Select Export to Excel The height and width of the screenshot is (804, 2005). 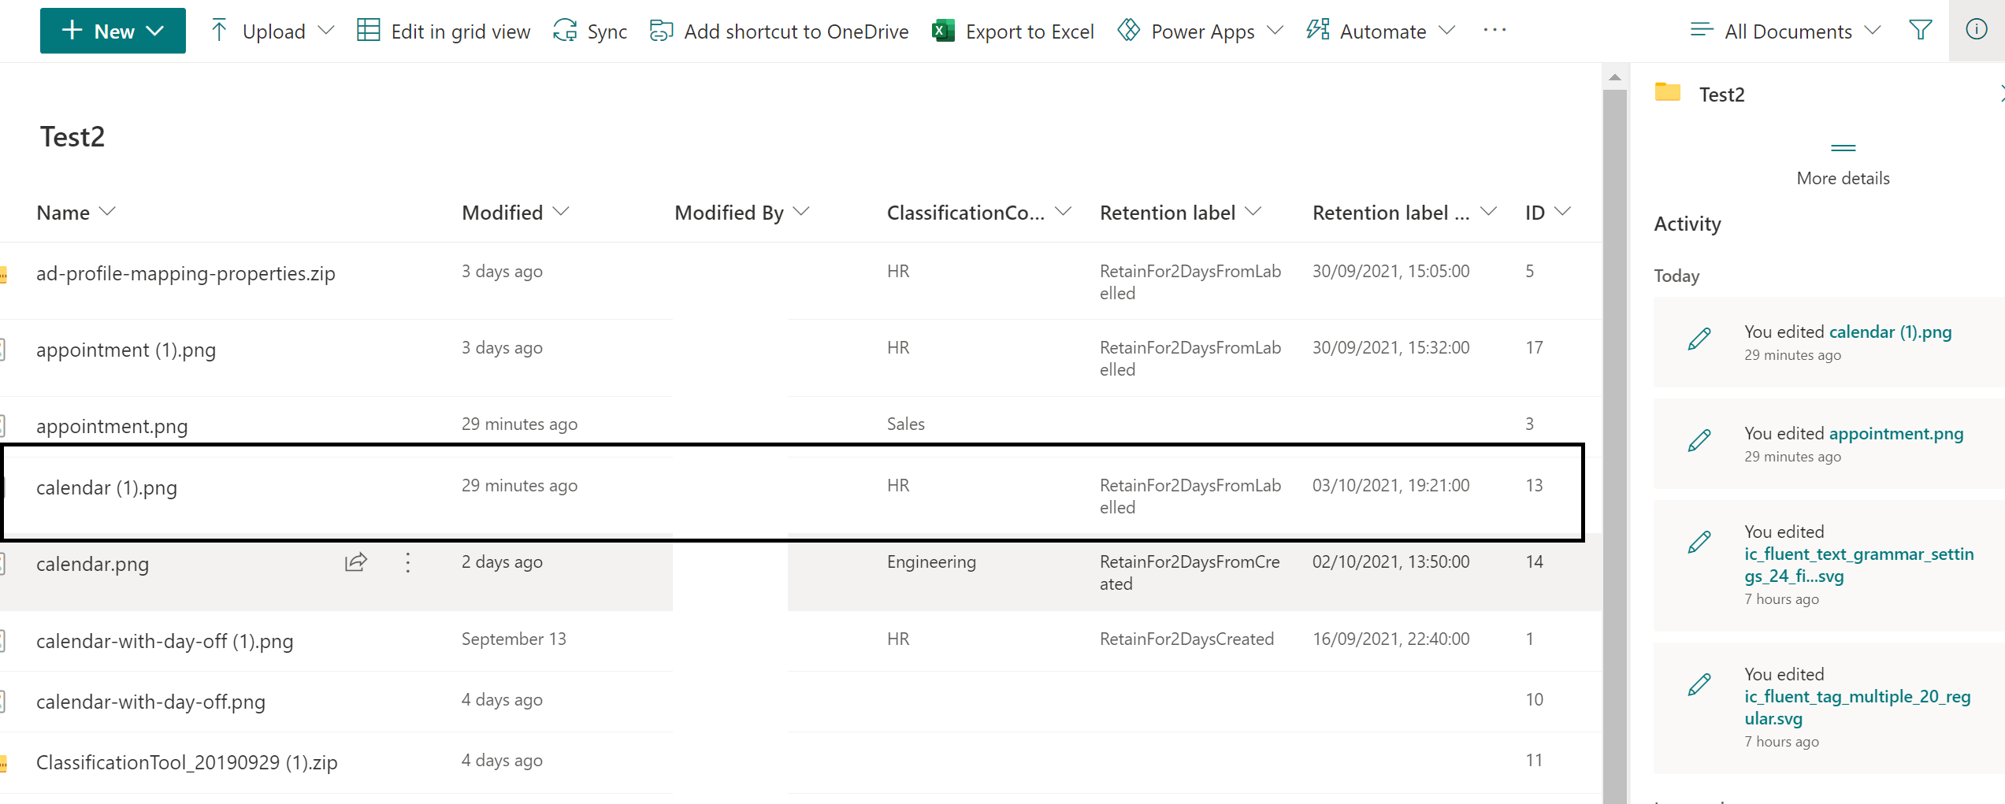pyautogui.click(x=1012, y=31)
